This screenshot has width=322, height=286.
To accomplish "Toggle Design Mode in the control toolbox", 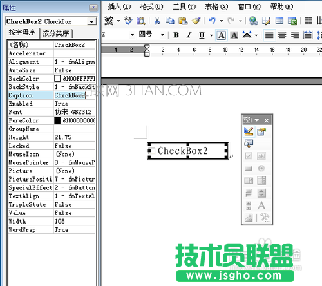I will (249, 131).
